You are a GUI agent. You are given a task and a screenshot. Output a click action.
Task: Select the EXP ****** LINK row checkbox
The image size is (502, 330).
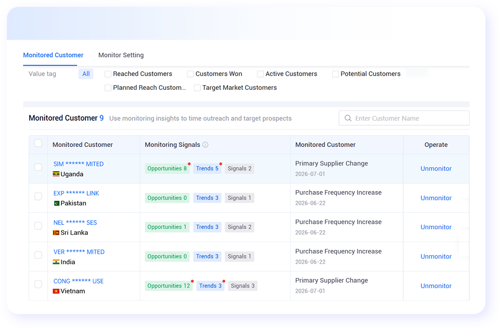[38, 196]
